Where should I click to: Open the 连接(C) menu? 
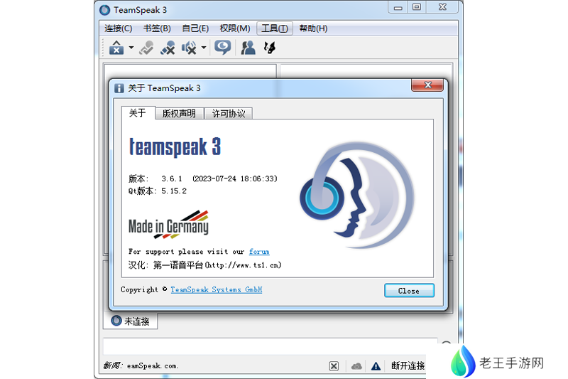coord(118,28)
